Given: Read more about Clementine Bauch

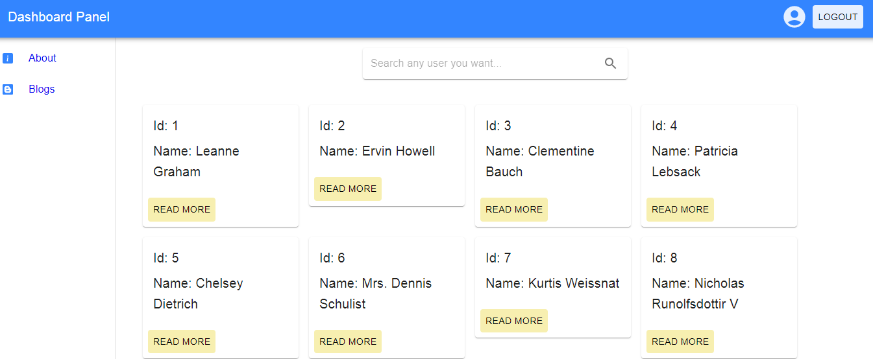Looking at the screenshot, I should point(514,209).
